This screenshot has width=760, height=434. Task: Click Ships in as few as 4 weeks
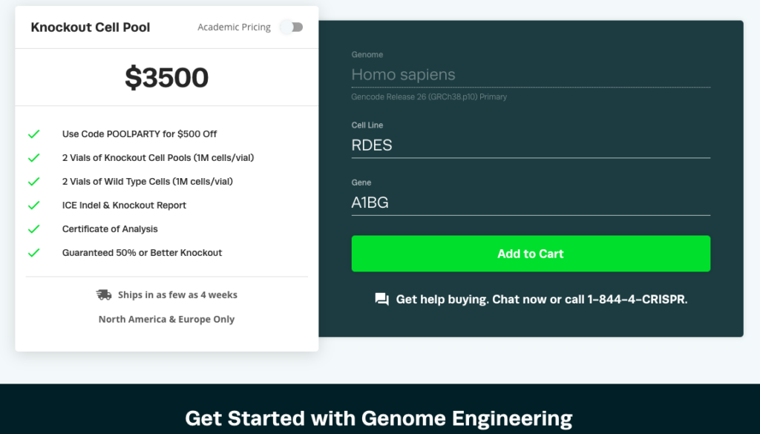177,295
